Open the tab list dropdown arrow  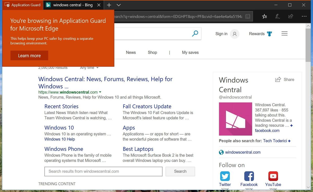(x=119, y=5)
